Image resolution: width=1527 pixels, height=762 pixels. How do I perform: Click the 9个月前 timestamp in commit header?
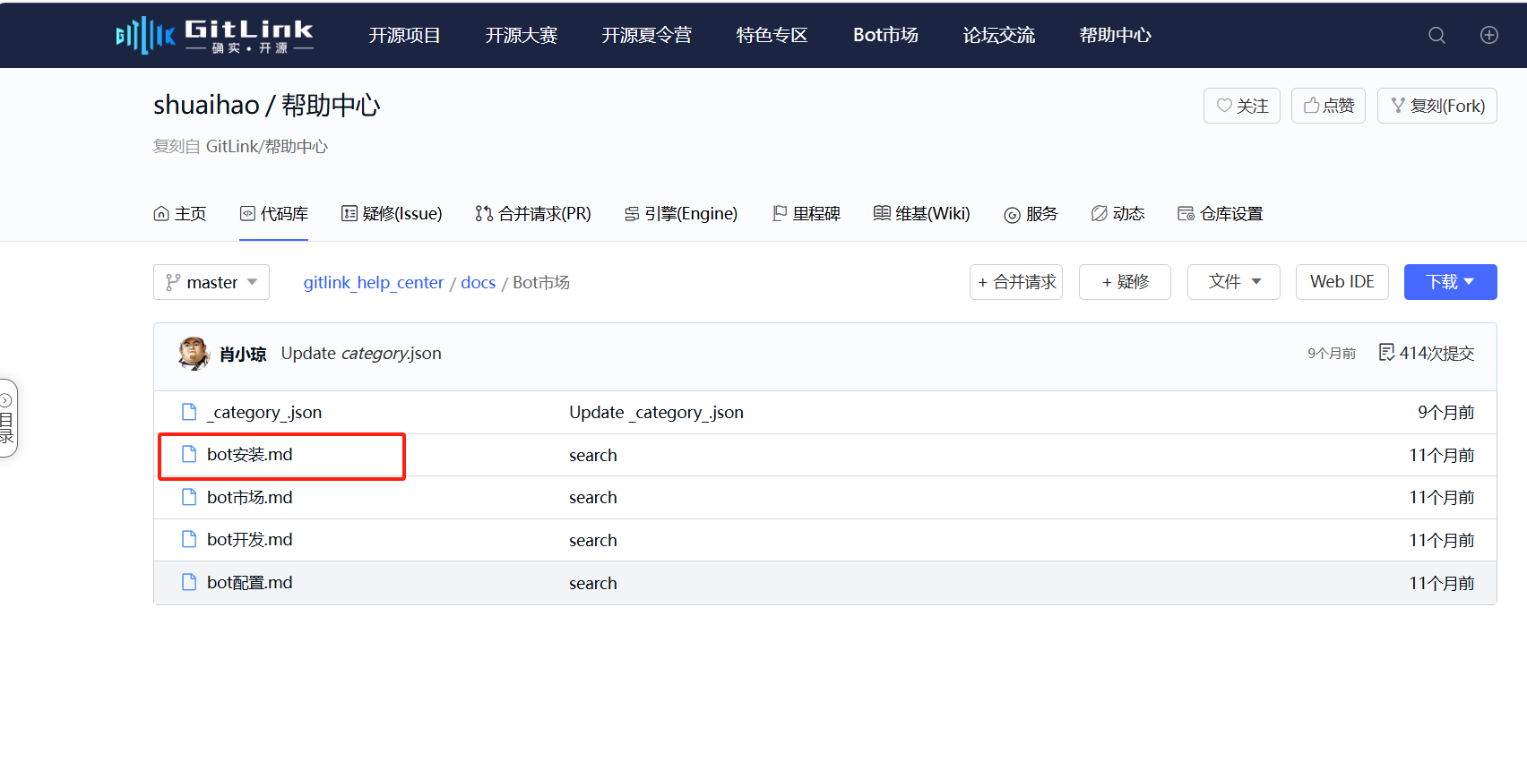tap(1332, 354)
